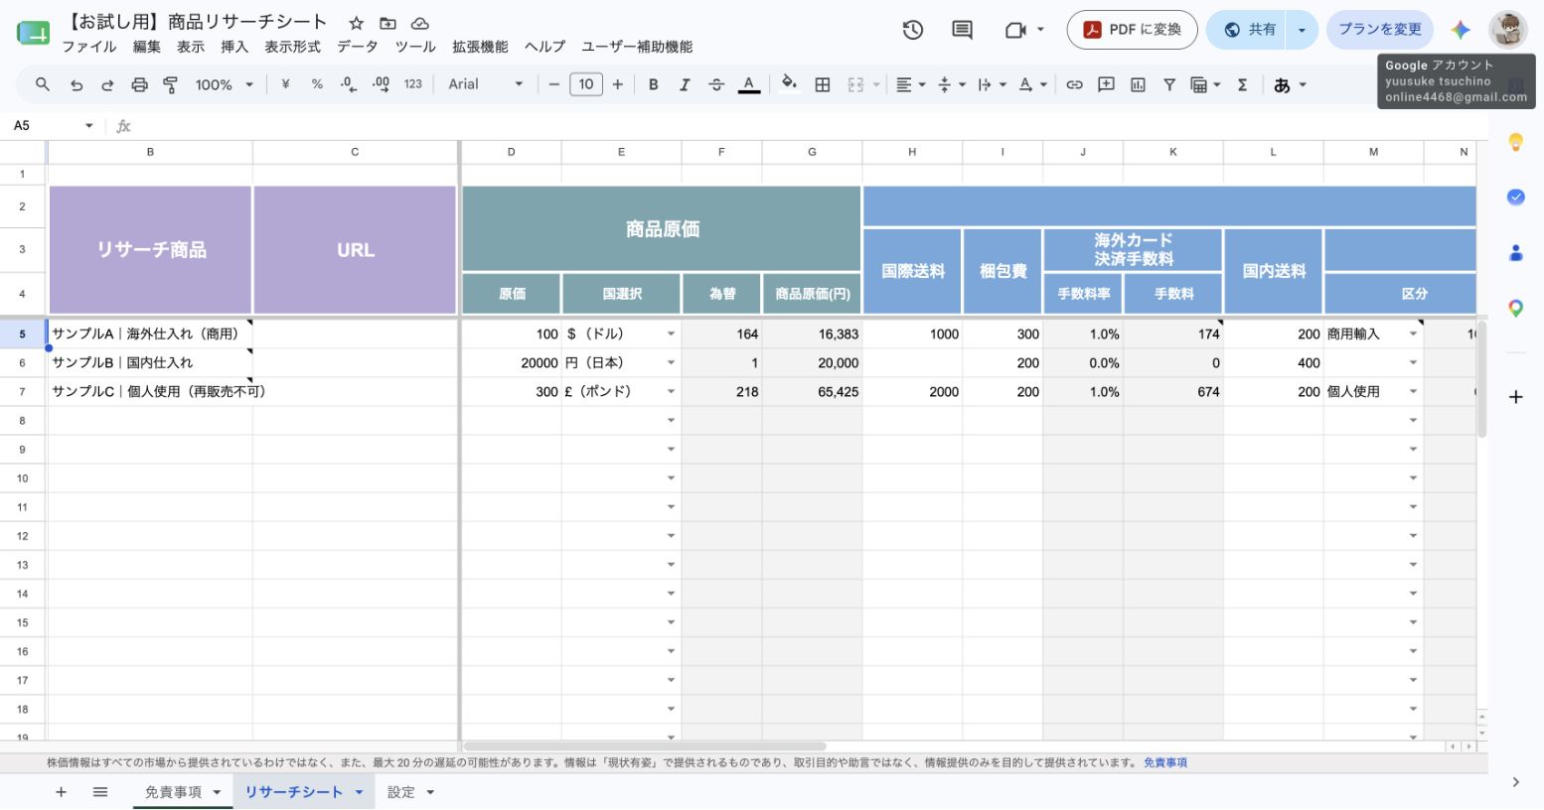Image resolution: width=1544 pixels, height=810 pixels.
Task: Open the share options arrow
Action: (1302, 30)
